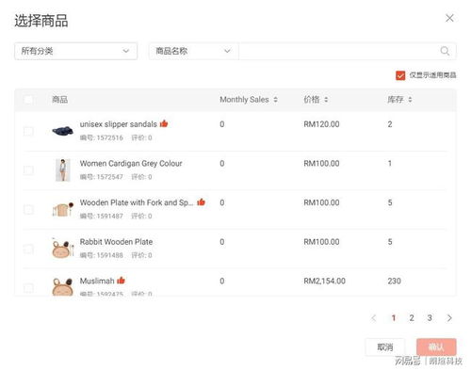Screen dimensions: 471x370
Task: Click the RM120.00 price cell
Action: click(321, 124)
